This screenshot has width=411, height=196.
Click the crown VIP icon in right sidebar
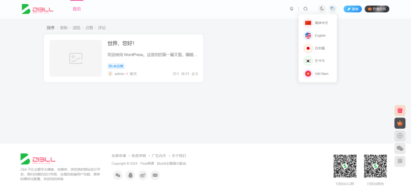(400, 123)
